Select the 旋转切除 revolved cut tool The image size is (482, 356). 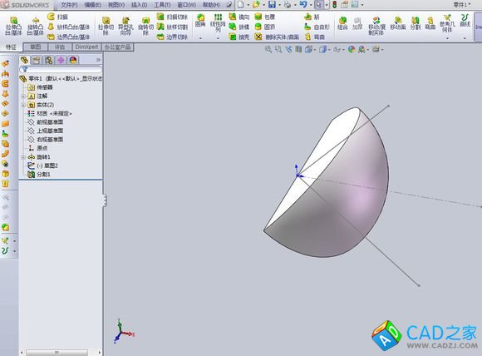tap(145, 27)
